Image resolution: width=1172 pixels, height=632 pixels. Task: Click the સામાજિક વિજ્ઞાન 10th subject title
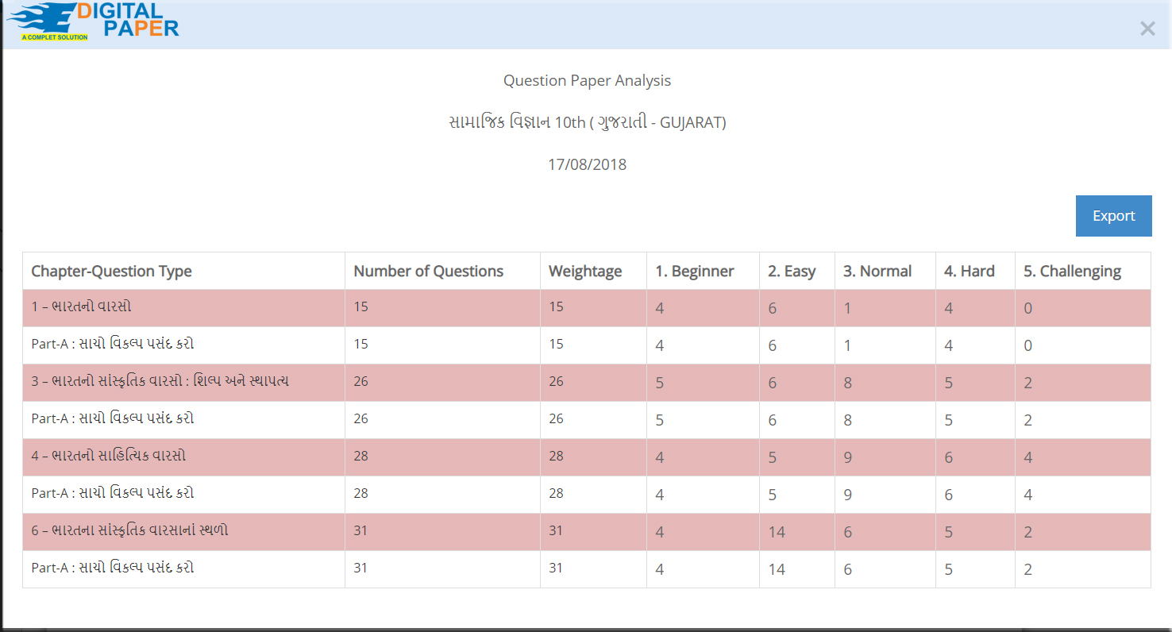point(587,123)
